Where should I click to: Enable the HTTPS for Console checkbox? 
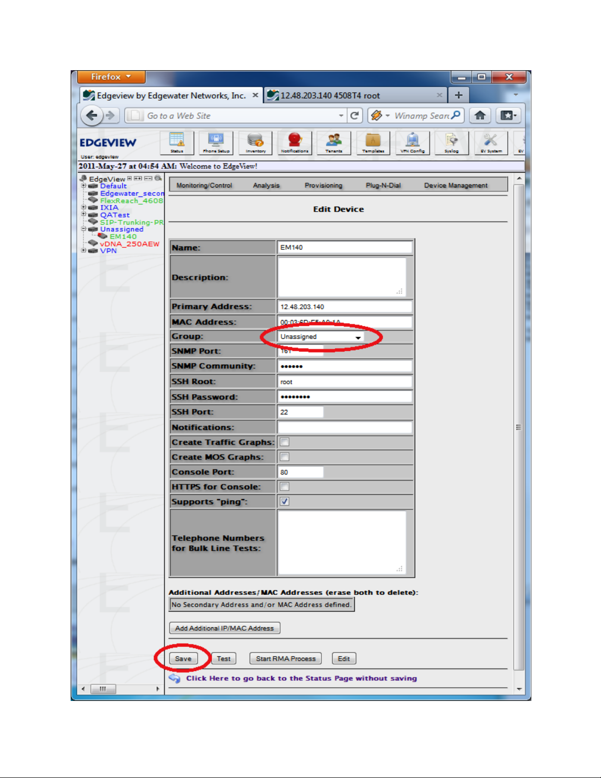tap(285, 486)
